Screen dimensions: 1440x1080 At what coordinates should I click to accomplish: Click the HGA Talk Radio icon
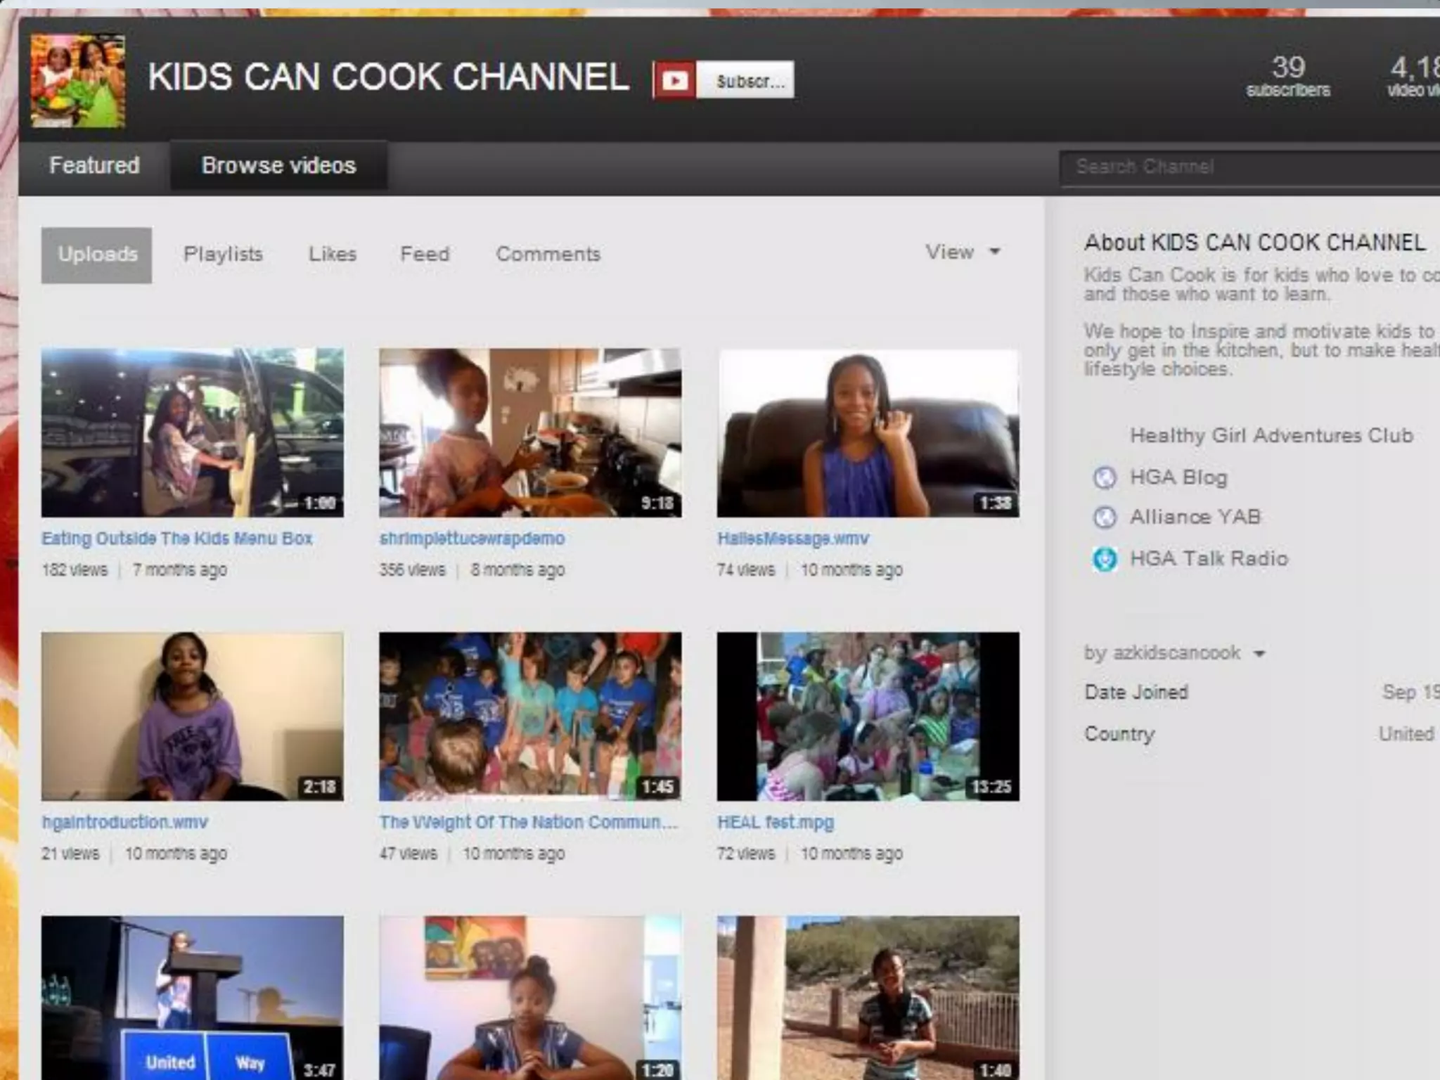[1105, 559]
